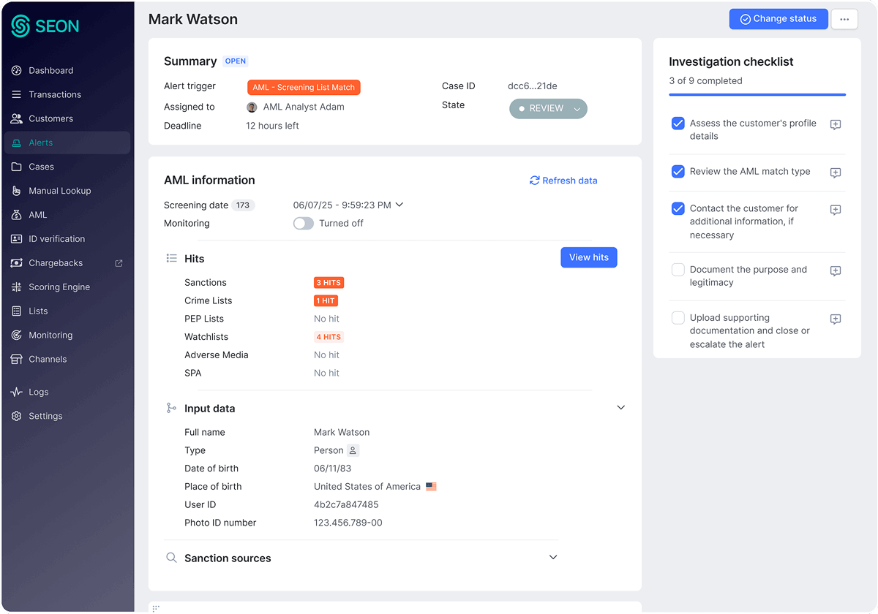Click the View hits button
The image size is (878, 614).
coord(588,257)
